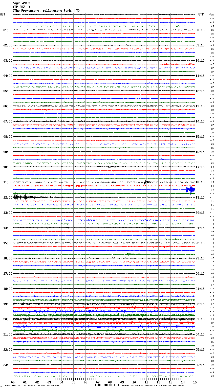The width and height of the screenshot is (215, 389).
Task: Click the 12:15 UTC time label
Action: 200,91
